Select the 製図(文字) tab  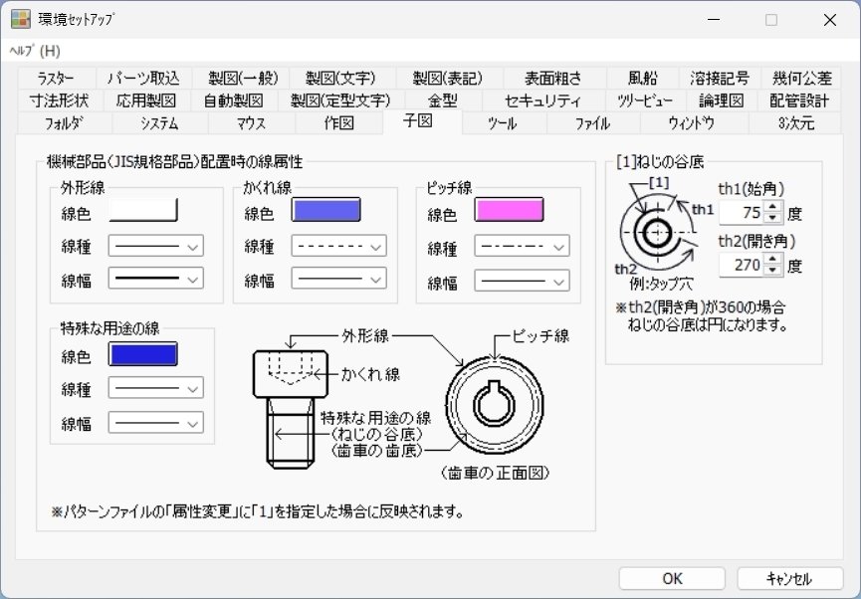pos(342,78)
